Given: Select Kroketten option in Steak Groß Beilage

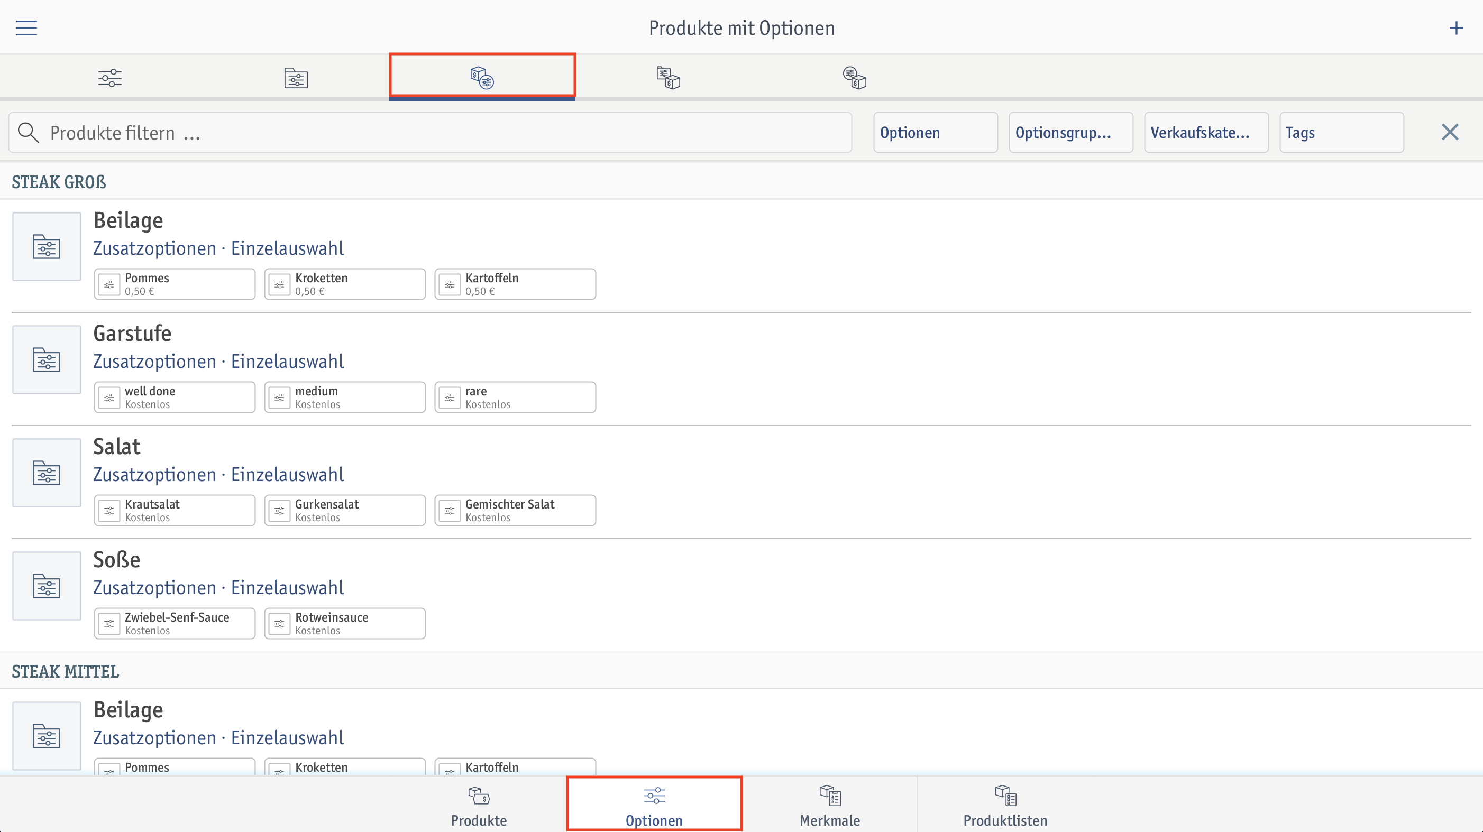Looking at the screenshot, I should pos(345,284).
